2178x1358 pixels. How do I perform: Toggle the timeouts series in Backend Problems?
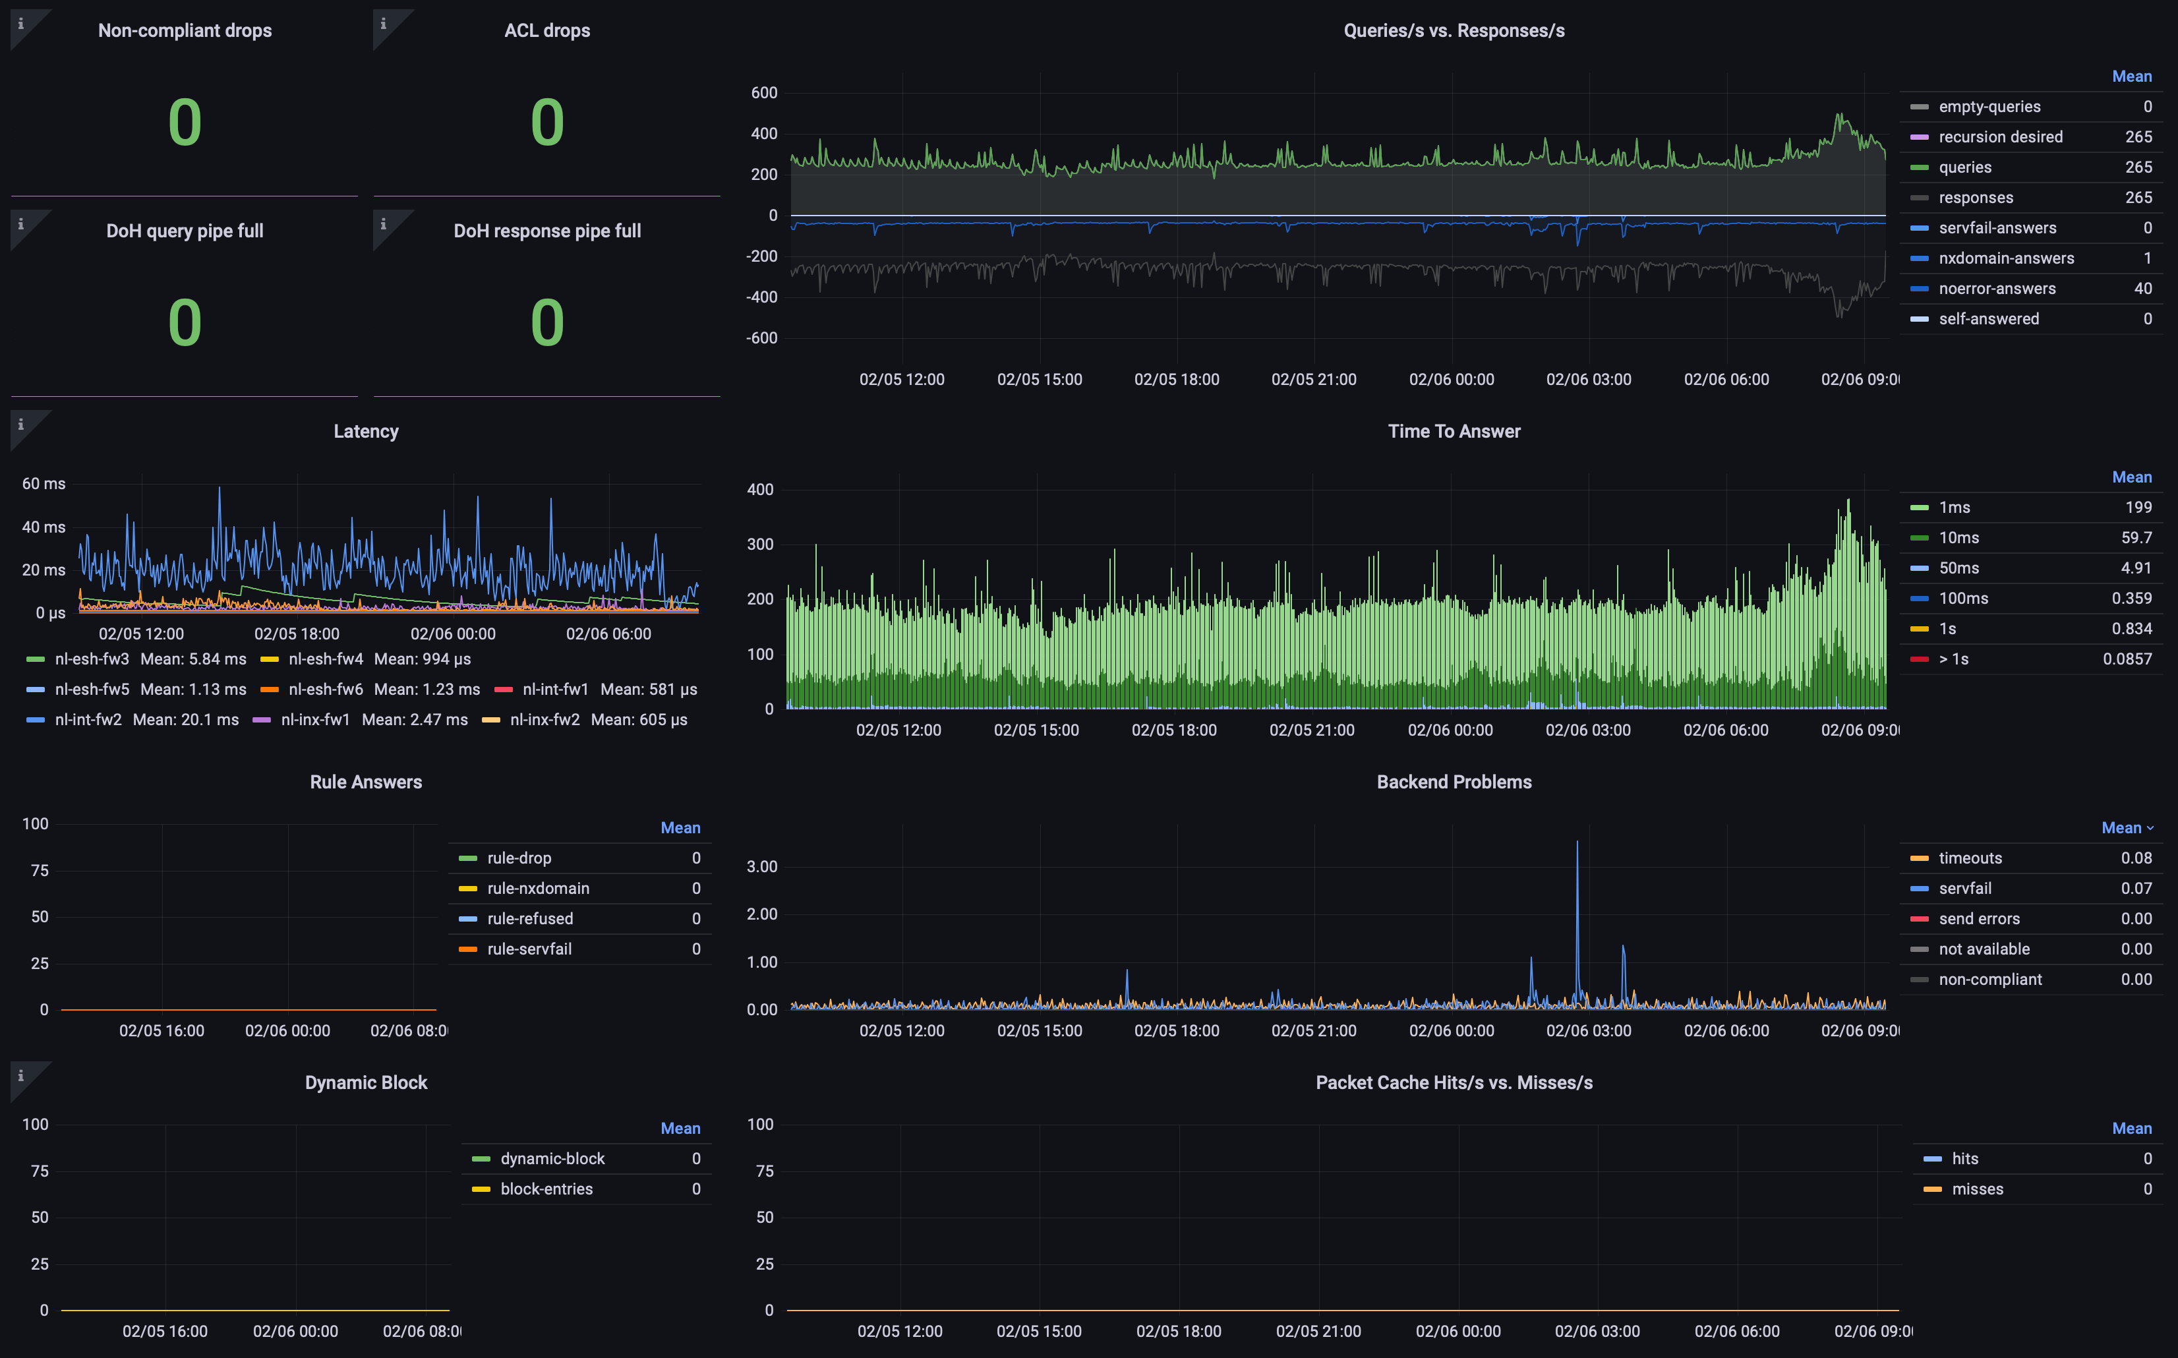pos(1970,858)
